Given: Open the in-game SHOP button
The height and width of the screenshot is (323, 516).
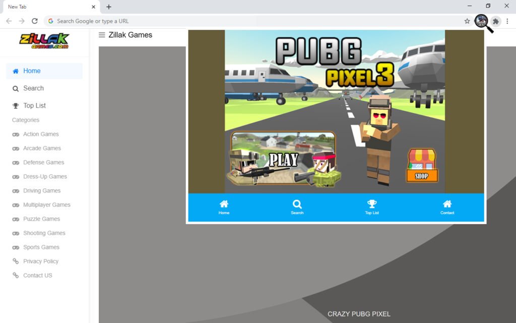Looking at the screenshot, I should tap(422, 166).
